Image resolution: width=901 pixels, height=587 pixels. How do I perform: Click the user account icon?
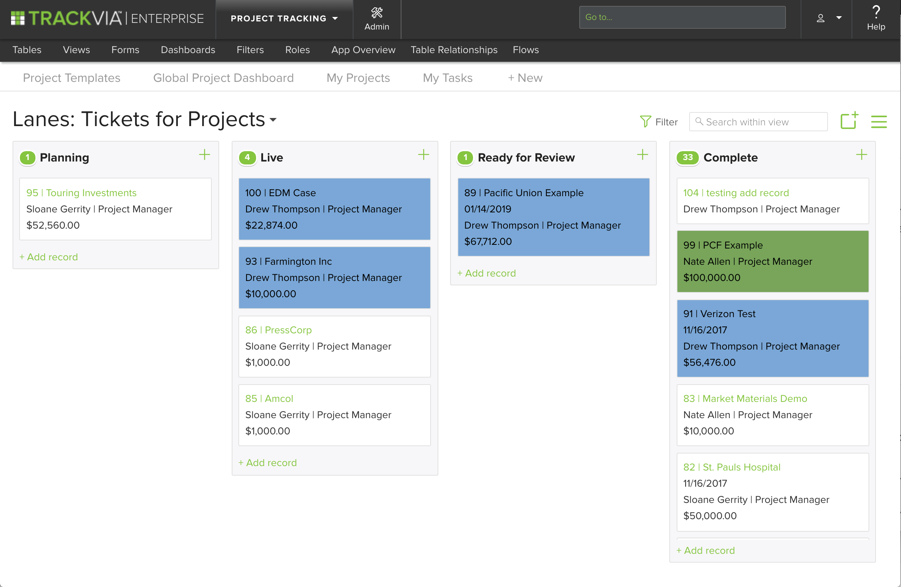pyautogui.click(x=820, y=18)
